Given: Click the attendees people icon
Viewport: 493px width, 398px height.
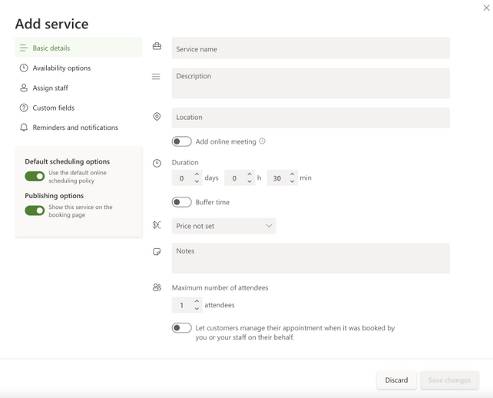Looking at the screenshot, I should 157,287.
